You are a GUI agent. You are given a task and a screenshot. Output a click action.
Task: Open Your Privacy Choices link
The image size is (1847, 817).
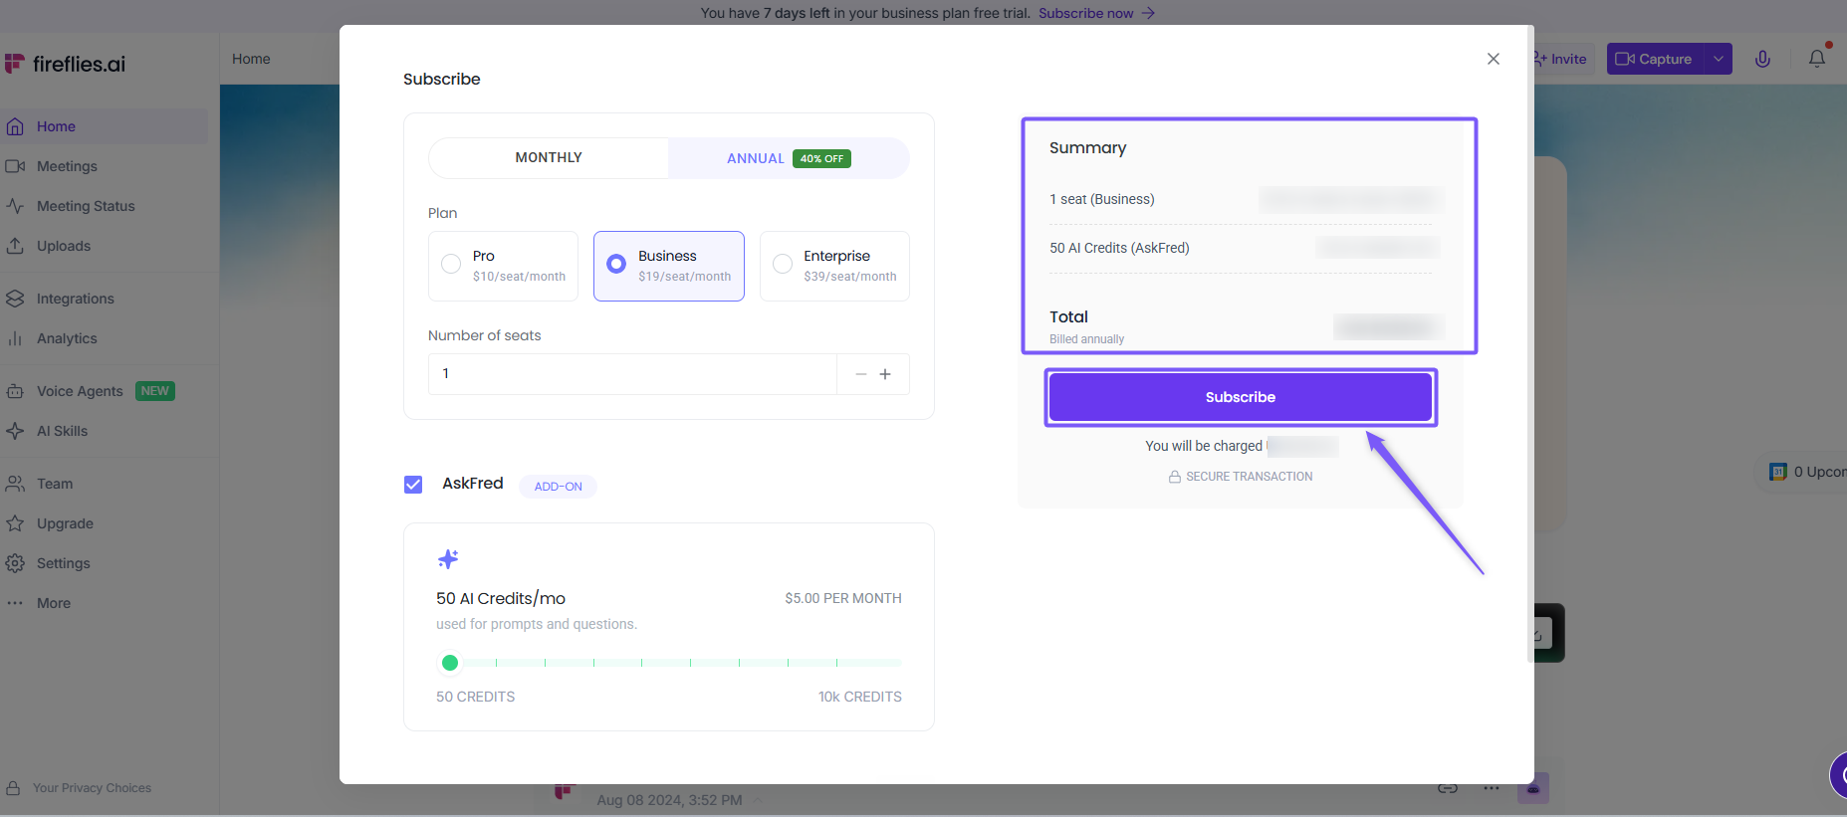pos(92,788)
